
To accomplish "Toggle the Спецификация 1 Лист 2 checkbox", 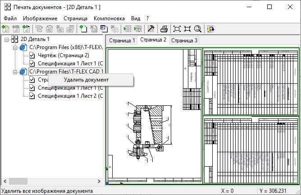I will [32, 96].
